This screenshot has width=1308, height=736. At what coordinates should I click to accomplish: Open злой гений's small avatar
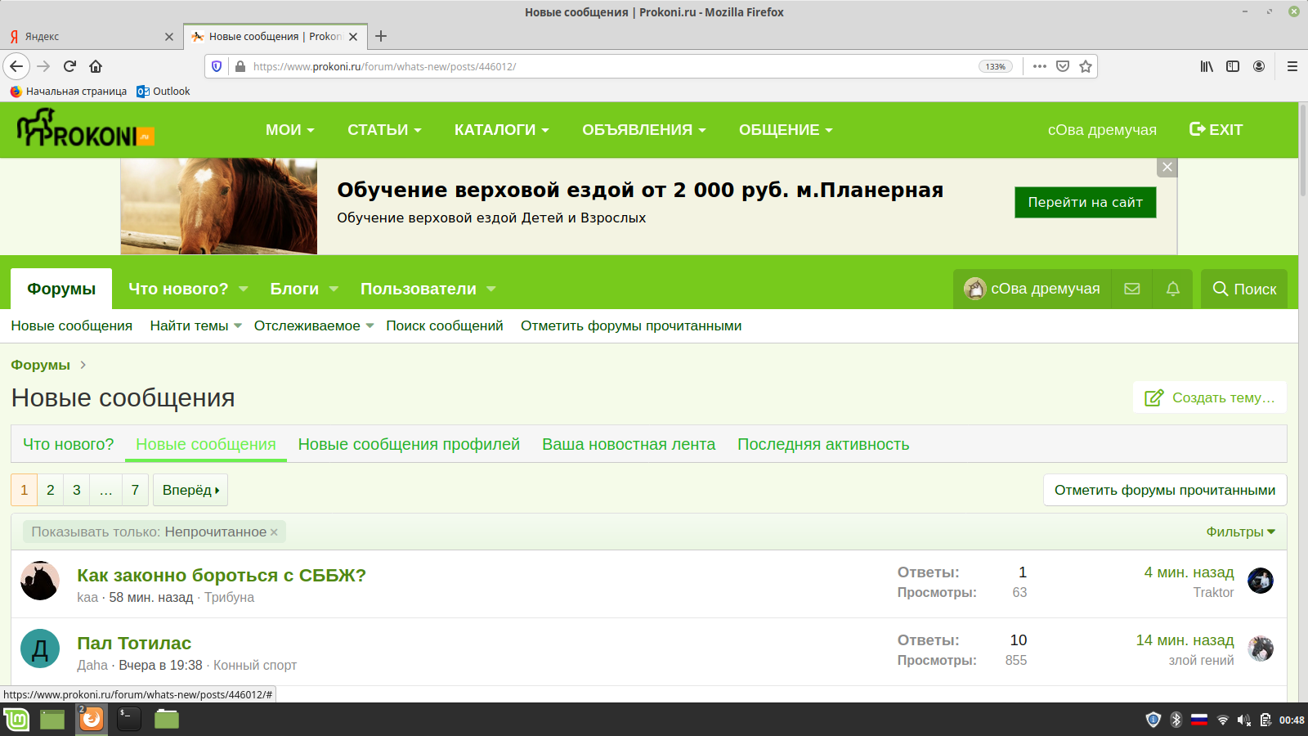tap(1261, 648)
